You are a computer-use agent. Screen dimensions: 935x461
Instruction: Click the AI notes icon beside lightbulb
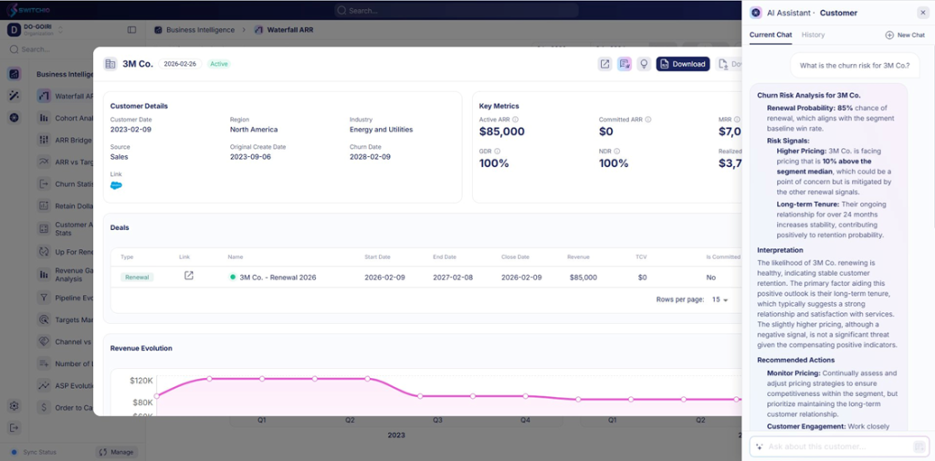click(x=625, y=64)
